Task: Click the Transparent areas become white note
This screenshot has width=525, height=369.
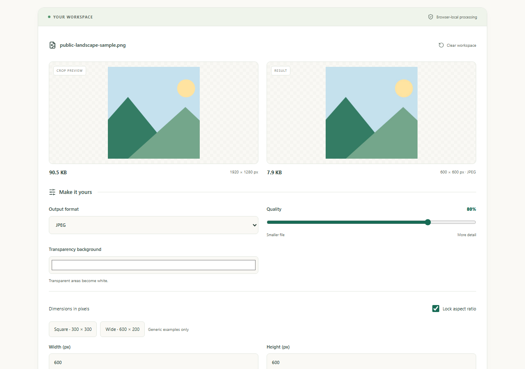Action: 78,281
